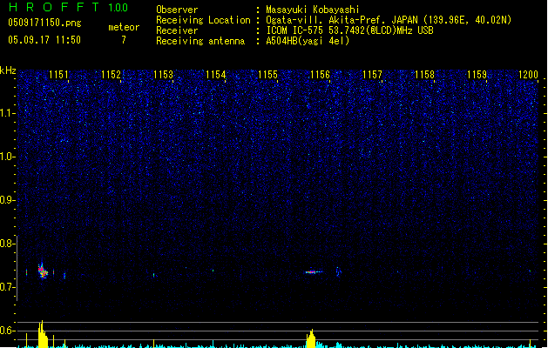The image size is (548, 348).
Task: Click the kHz axis unit label
Action: [x=8, y=70]
